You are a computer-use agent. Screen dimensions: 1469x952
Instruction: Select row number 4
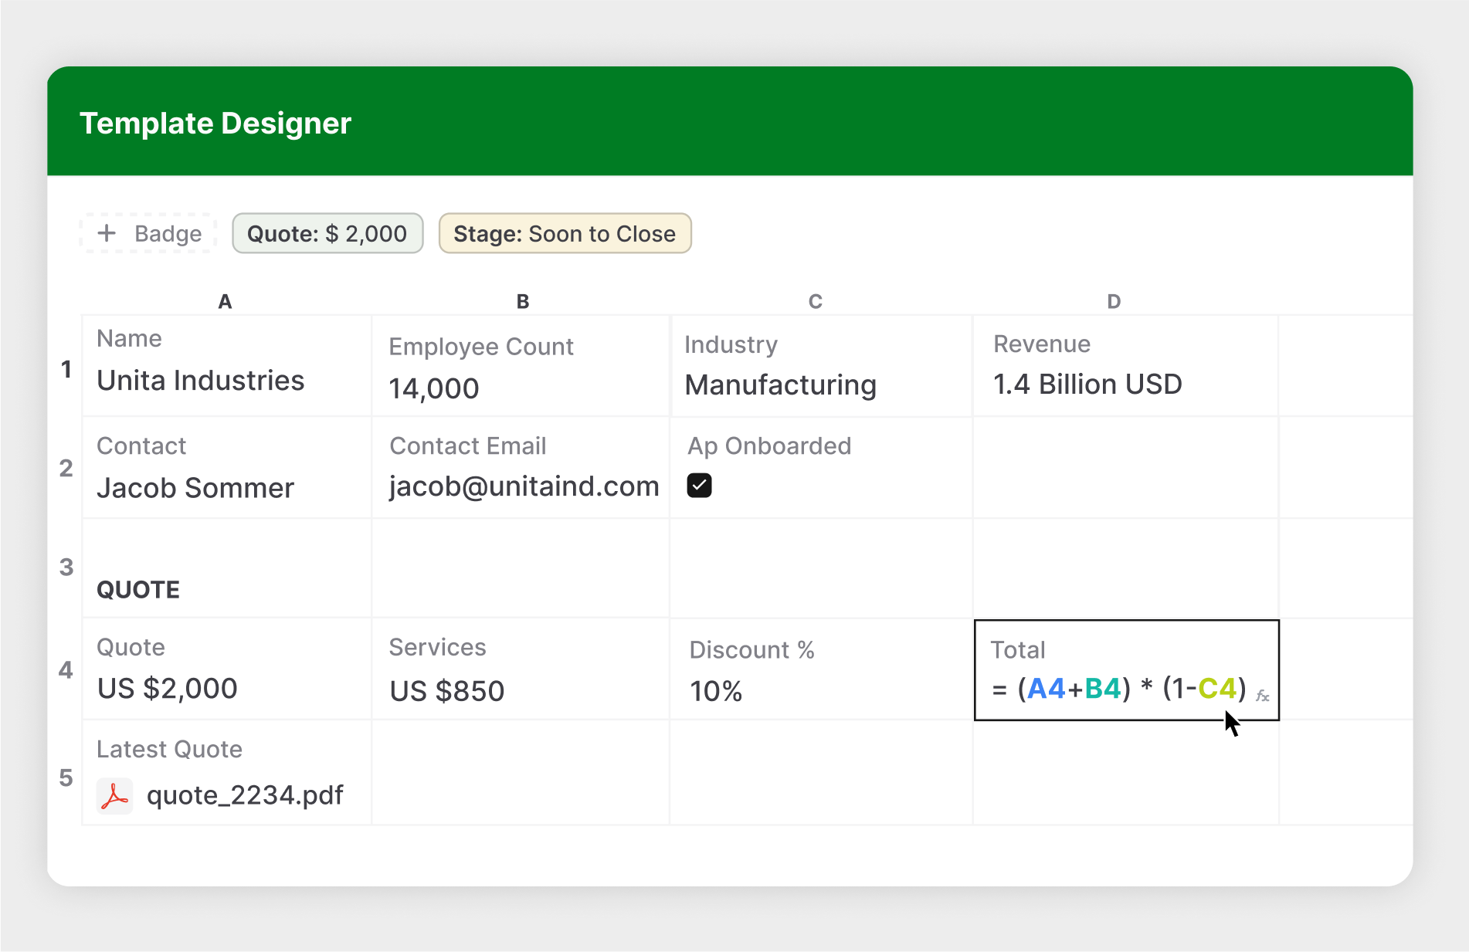(66, 669)
